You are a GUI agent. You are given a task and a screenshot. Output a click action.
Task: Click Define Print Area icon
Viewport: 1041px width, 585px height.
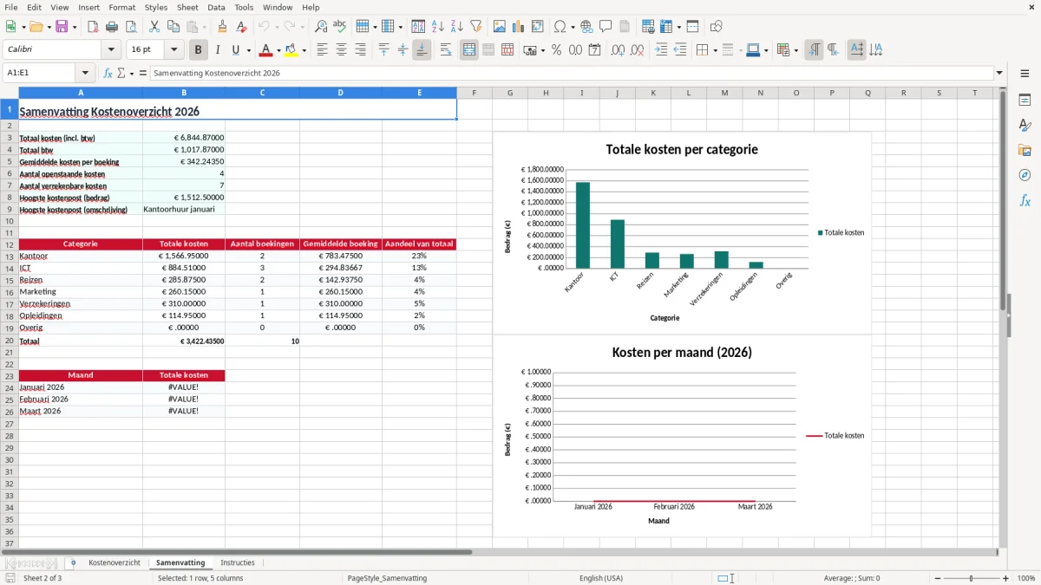[x=648, y=27]
